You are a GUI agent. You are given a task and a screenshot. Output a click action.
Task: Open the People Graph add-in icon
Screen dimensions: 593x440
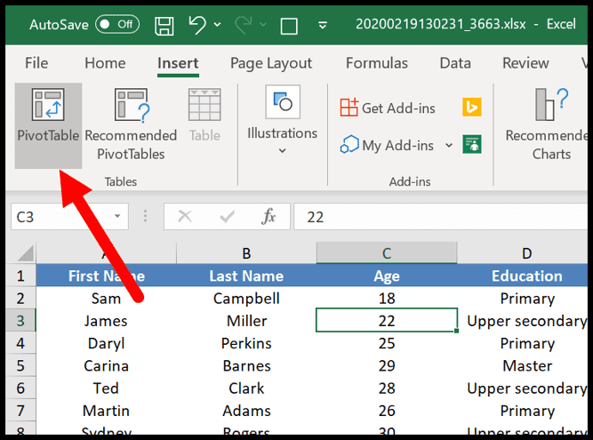click(471, 144)
